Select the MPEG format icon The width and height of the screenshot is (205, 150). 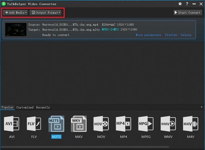146,124
